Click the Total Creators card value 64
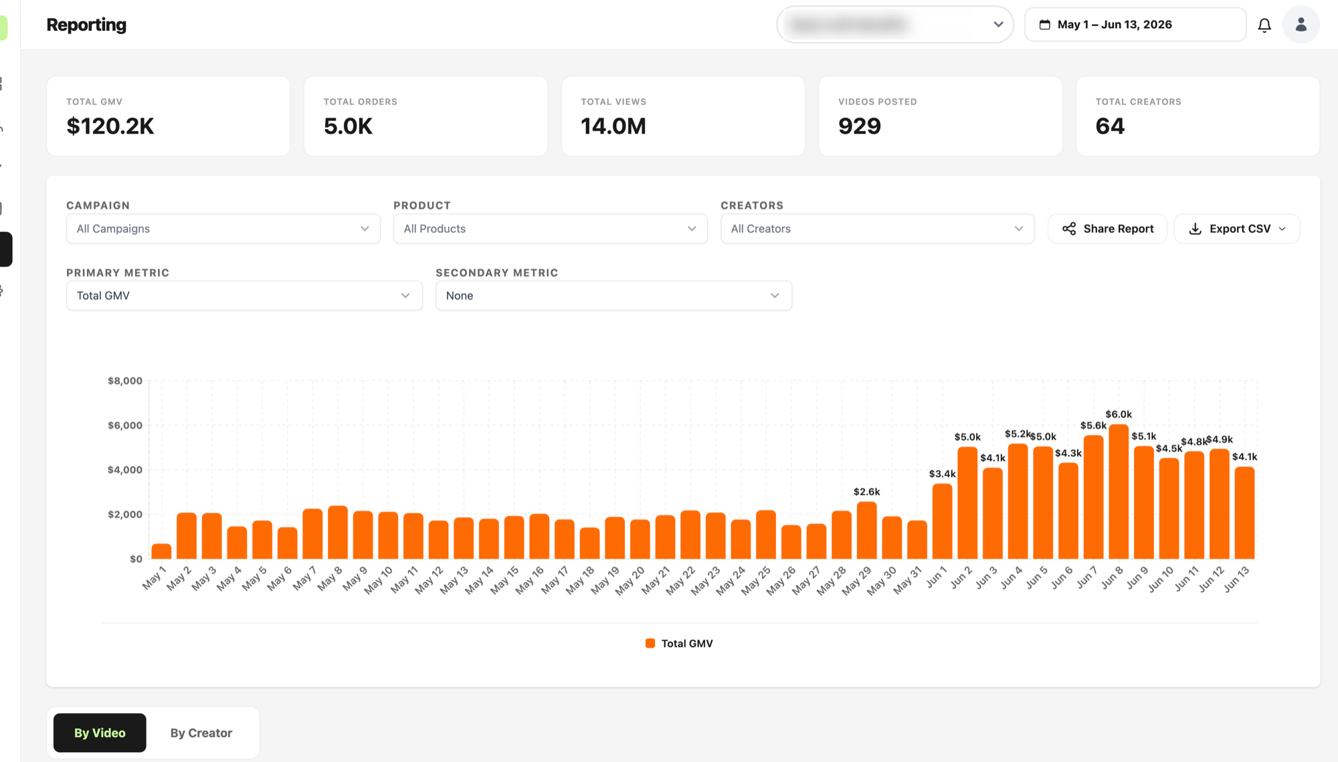This screenshot has width=1338, height=762. (1110, 126)
